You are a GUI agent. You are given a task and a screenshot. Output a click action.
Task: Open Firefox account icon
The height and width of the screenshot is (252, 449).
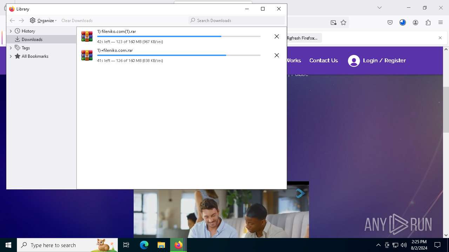pyautogui.click(x=415, y=22)
